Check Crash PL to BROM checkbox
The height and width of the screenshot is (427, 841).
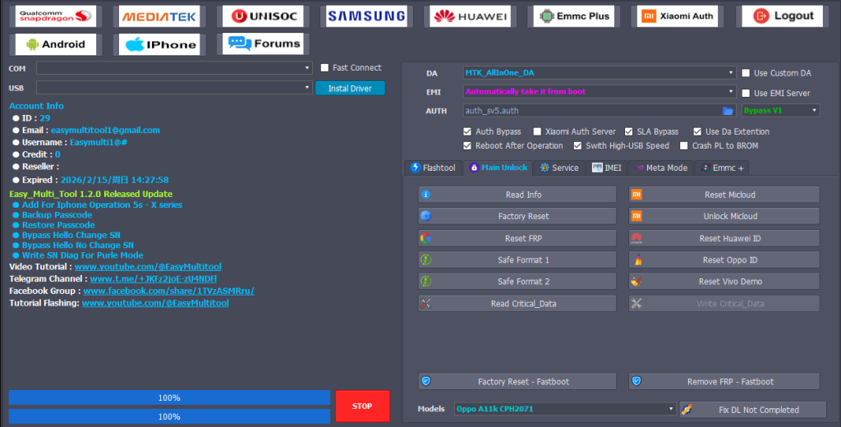[684, 145]
